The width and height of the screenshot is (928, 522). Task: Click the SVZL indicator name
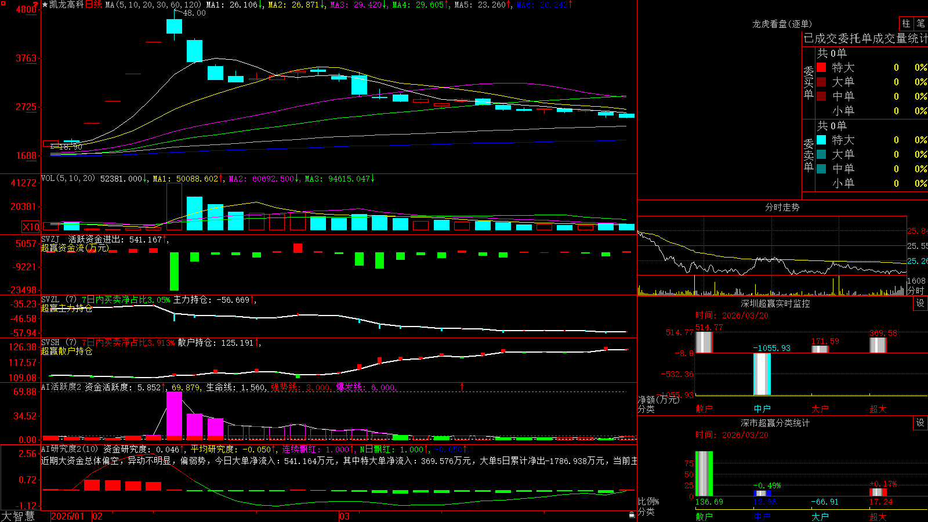50,300
